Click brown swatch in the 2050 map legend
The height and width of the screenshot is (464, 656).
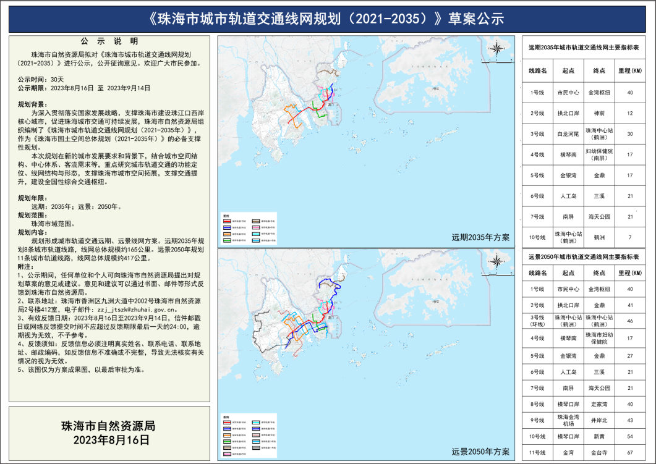pyautogui.click(x=227, y=448)
